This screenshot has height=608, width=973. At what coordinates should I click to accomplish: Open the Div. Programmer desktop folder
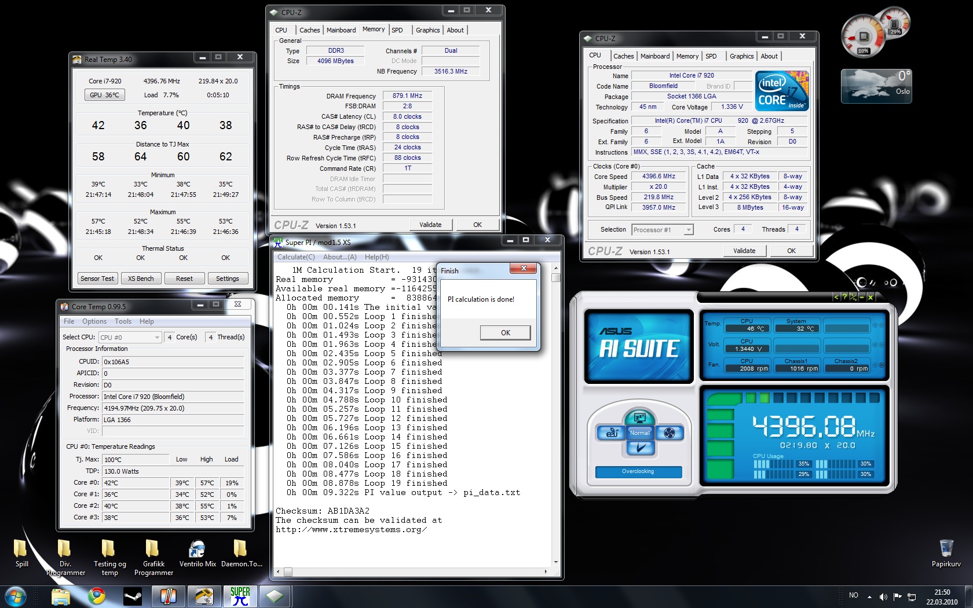[65, 557]
